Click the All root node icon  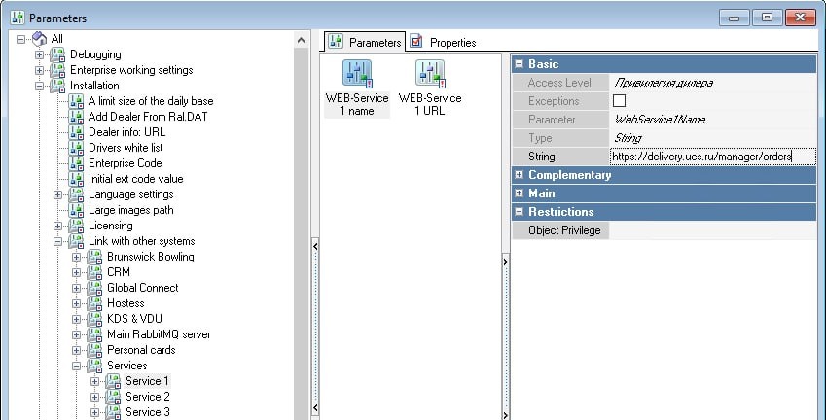click(x=39, y=39)
